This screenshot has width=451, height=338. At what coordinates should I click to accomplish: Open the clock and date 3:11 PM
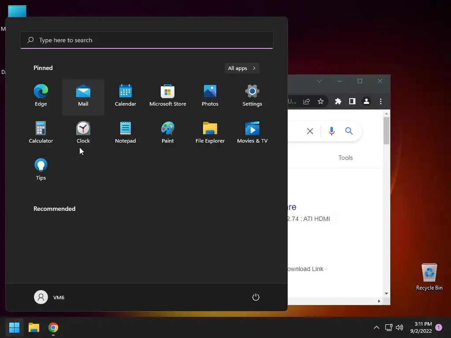pyautogui.click(x=421, y=327)
